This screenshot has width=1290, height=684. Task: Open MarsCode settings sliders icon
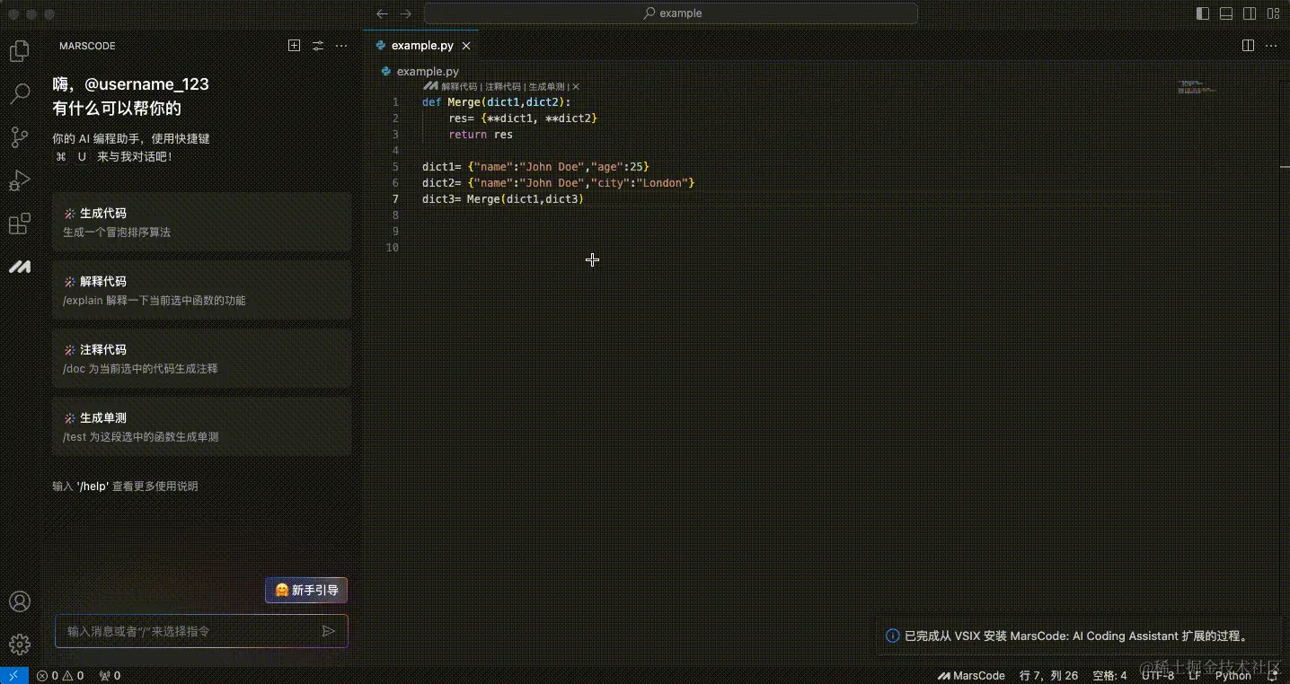(x=317, y=46)
